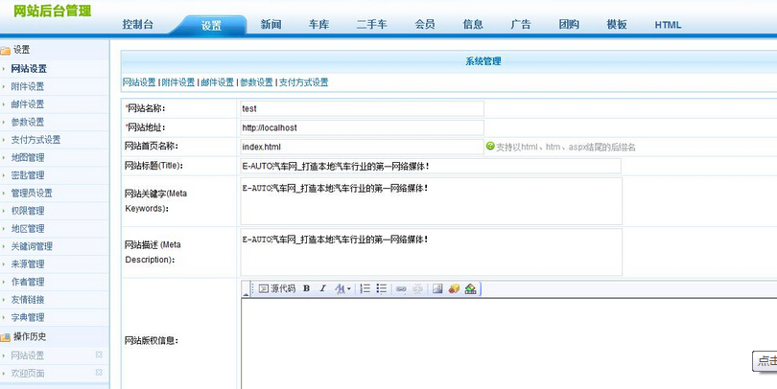The height and width of the screenshot is (389, 777).
Task: Select 管理员设置 in the left sidebar
Action: tap(32, 194)
